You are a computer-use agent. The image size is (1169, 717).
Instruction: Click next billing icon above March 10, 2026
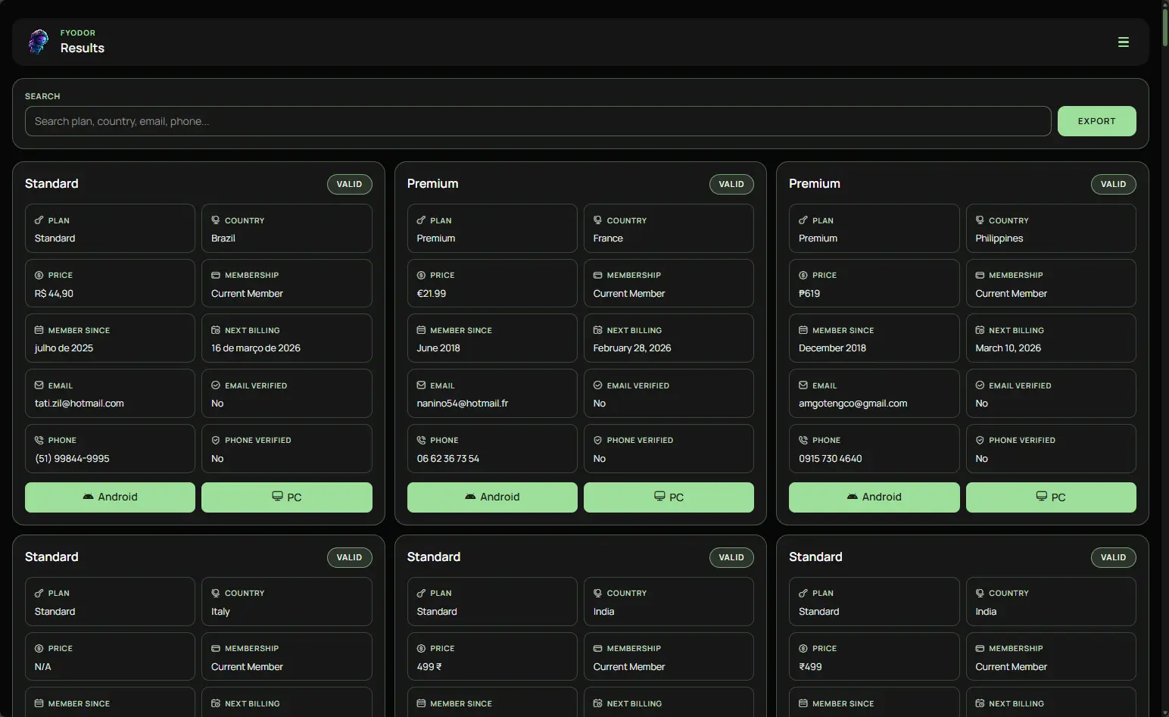(980, 330)
